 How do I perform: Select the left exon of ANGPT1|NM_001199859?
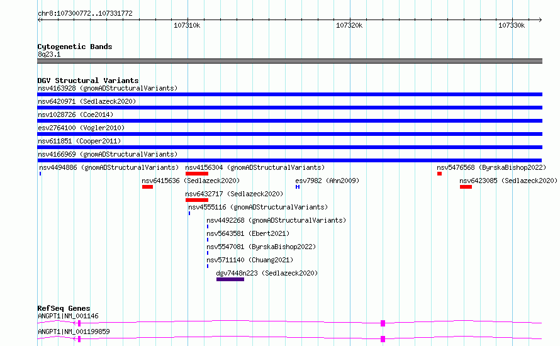pyautogui.click(x=79, y=339)
